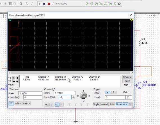Increase Y pos value with stepper
160x125 pixels.
tap(73, 96)
